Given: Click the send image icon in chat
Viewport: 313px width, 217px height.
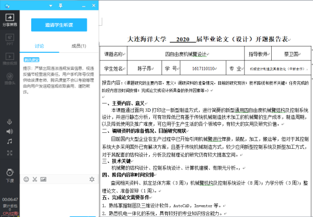Looking at the screenshot, I should [x=43, y=179].
